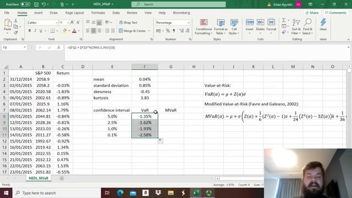Click the Format Painter brush icon
352x198 pixels.
16,32
